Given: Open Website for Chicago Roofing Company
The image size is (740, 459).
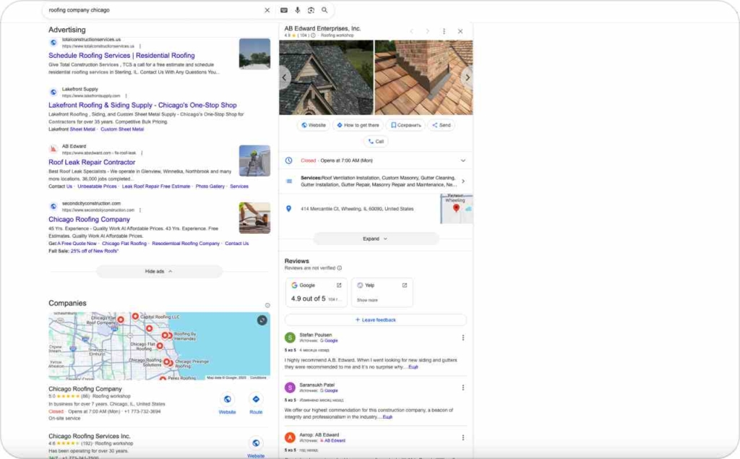Looking at the screenshot, I should (x=228, y=399).
